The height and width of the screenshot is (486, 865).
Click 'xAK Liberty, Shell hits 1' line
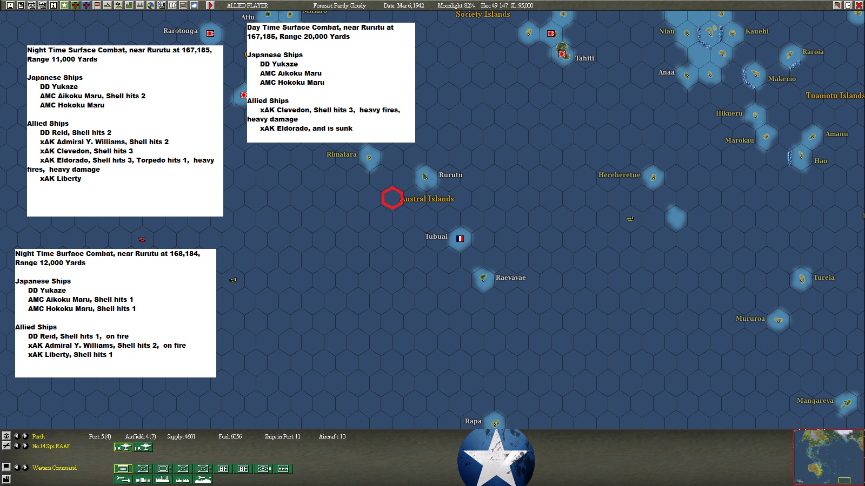pyautogui.click(x=70, y=355)
